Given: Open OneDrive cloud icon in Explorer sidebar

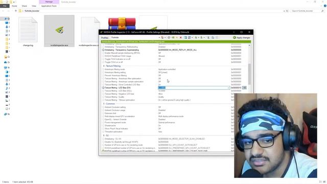Looking at the screenshot, I should coord(6,62).
